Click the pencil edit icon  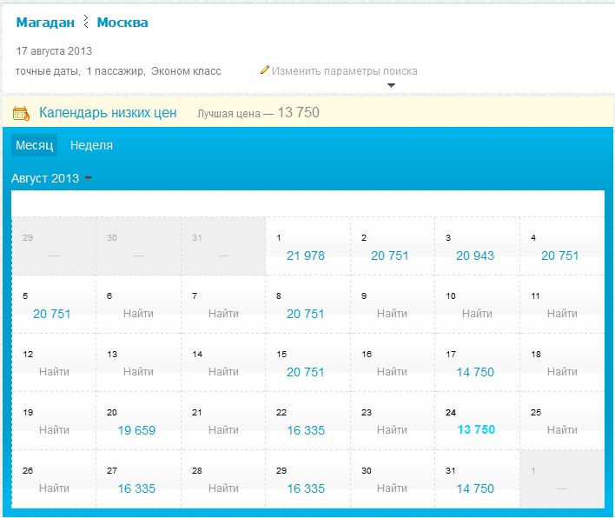pos(265,70)
